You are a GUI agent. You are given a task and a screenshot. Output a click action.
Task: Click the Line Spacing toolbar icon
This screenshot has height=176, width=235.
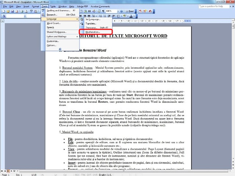pos(93,16)
